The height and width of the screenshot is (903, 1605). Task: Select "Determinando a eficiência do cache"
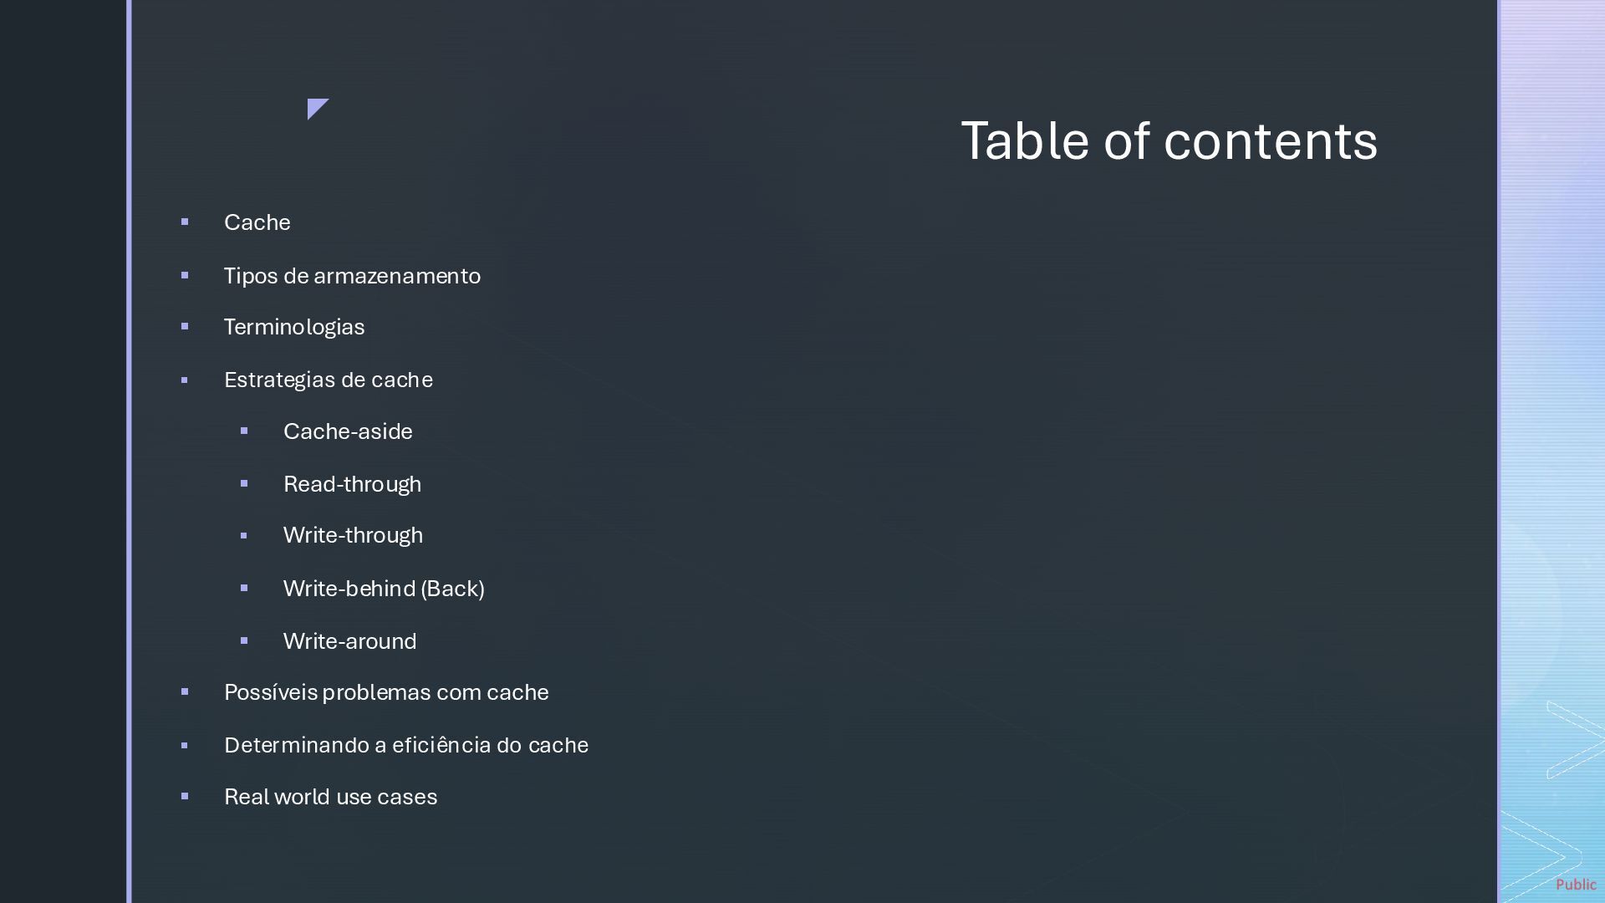pos(406,745)
